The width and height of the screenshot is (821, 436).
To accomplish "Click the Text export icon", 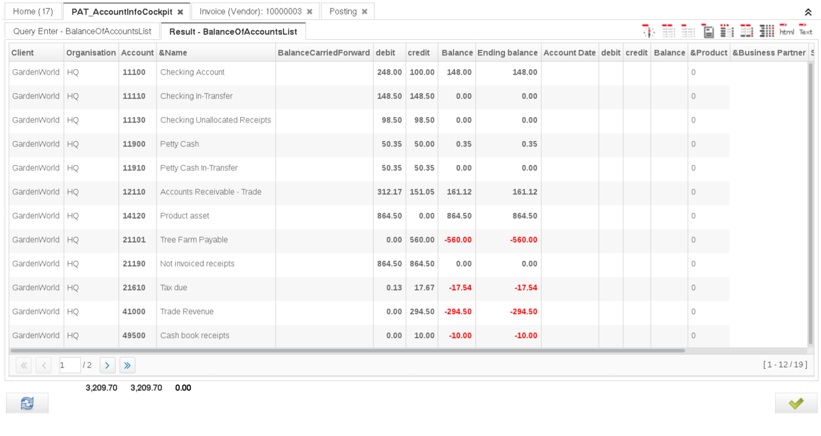I will pos(806,31).
